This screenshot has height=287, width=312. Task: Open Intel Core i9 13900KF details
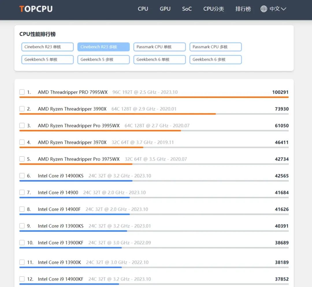pos(61,243)
